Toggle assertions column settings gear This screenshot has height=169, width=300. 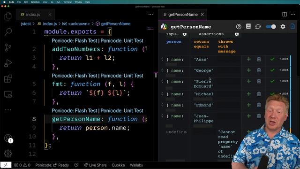(x=237, y=34)
